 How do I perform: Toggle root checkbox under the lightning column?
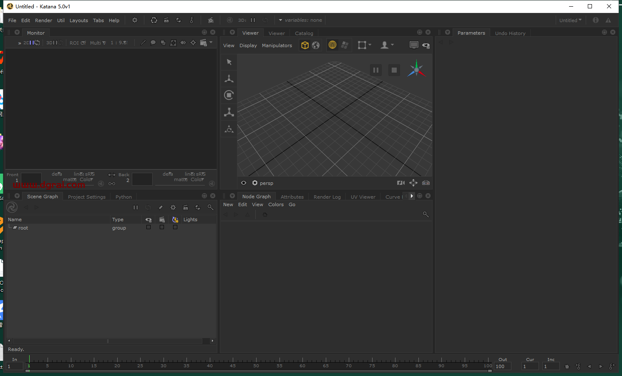click(x=175, y=227)
